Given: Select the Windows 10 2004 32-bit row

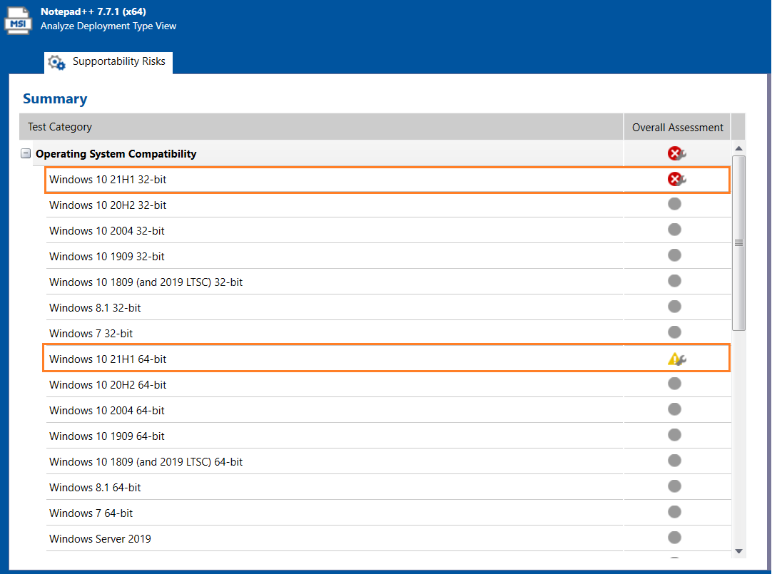Looking at the screenshot, I should tap(388, 231).
